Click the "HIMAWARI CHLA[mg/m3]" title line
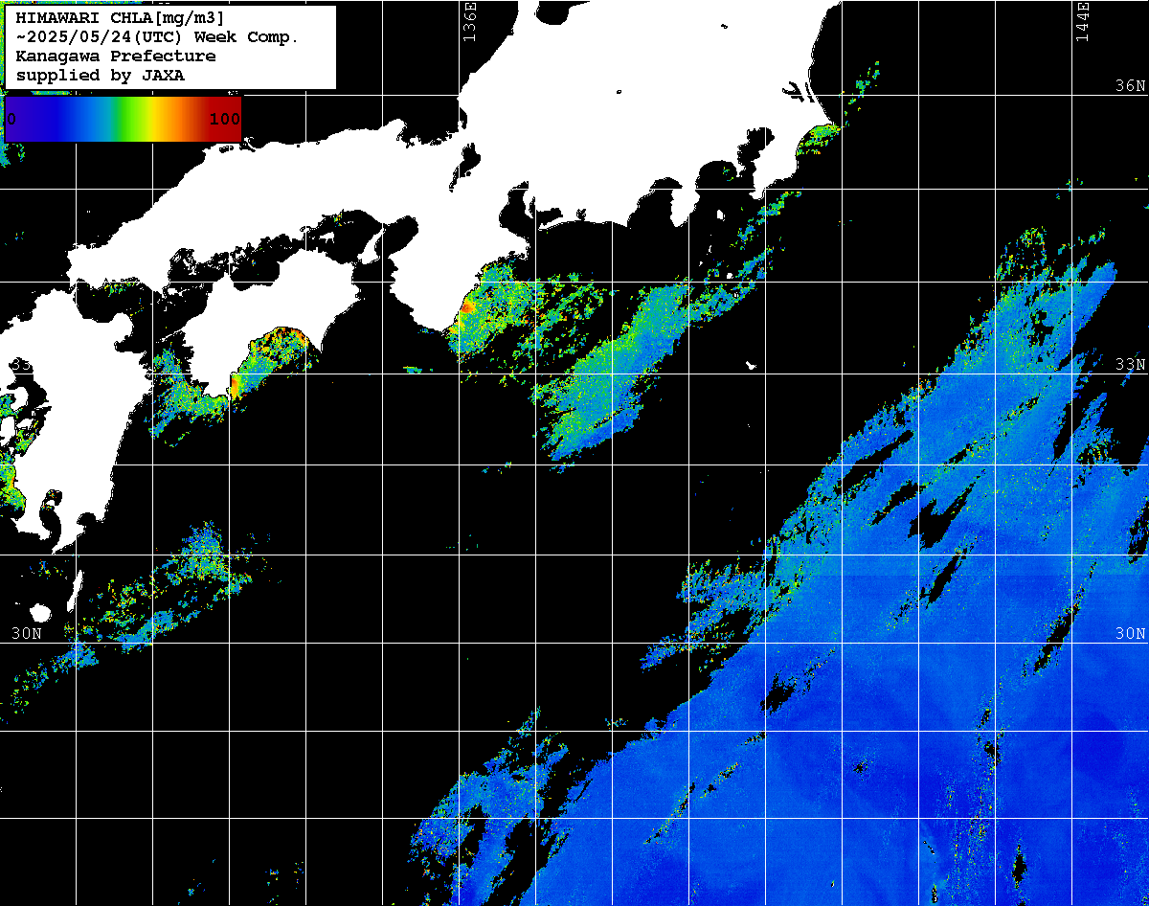1149x906 pixels. (120, 18)
